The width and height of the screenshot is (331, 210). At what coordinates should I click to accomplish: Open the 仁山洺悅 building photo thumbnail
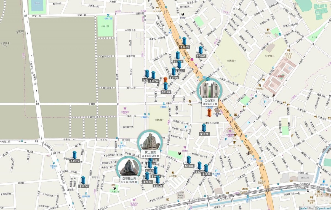point(210,89)
